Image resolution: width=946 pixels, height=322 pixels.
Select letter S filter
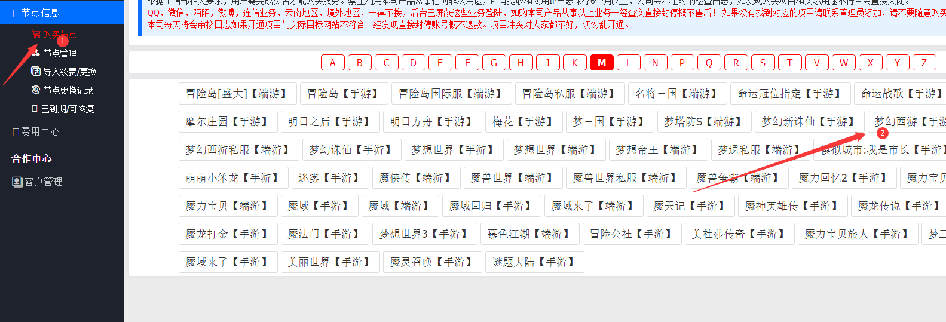point(763,63)
